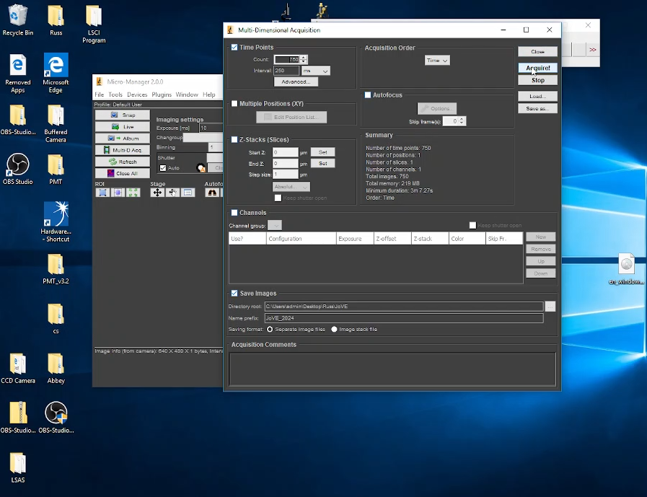Viewport: 647px width, 497px height.
Task: Select the first ROI set-region icon
Action: [x=102, y=193]
